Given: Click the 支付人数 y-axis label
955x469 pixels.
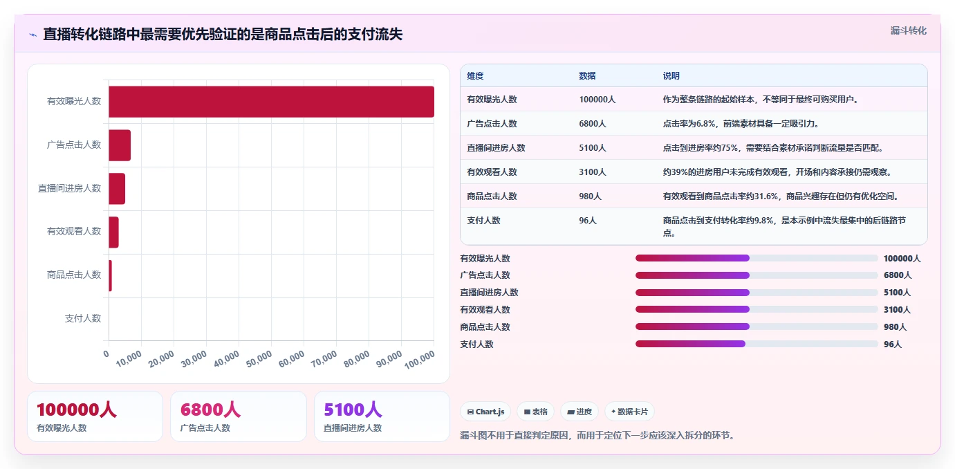Looking at the screenshot, I should coord(83,319).
